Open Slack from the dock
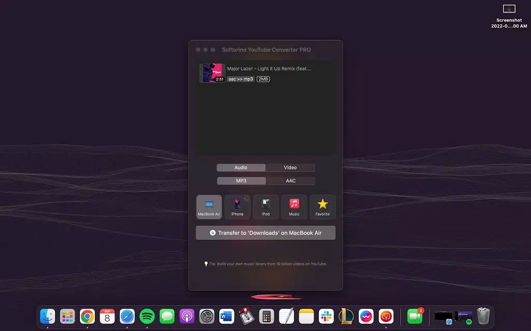Image resolution: width=531 pixels, height=331 pixels. (326, 316)
